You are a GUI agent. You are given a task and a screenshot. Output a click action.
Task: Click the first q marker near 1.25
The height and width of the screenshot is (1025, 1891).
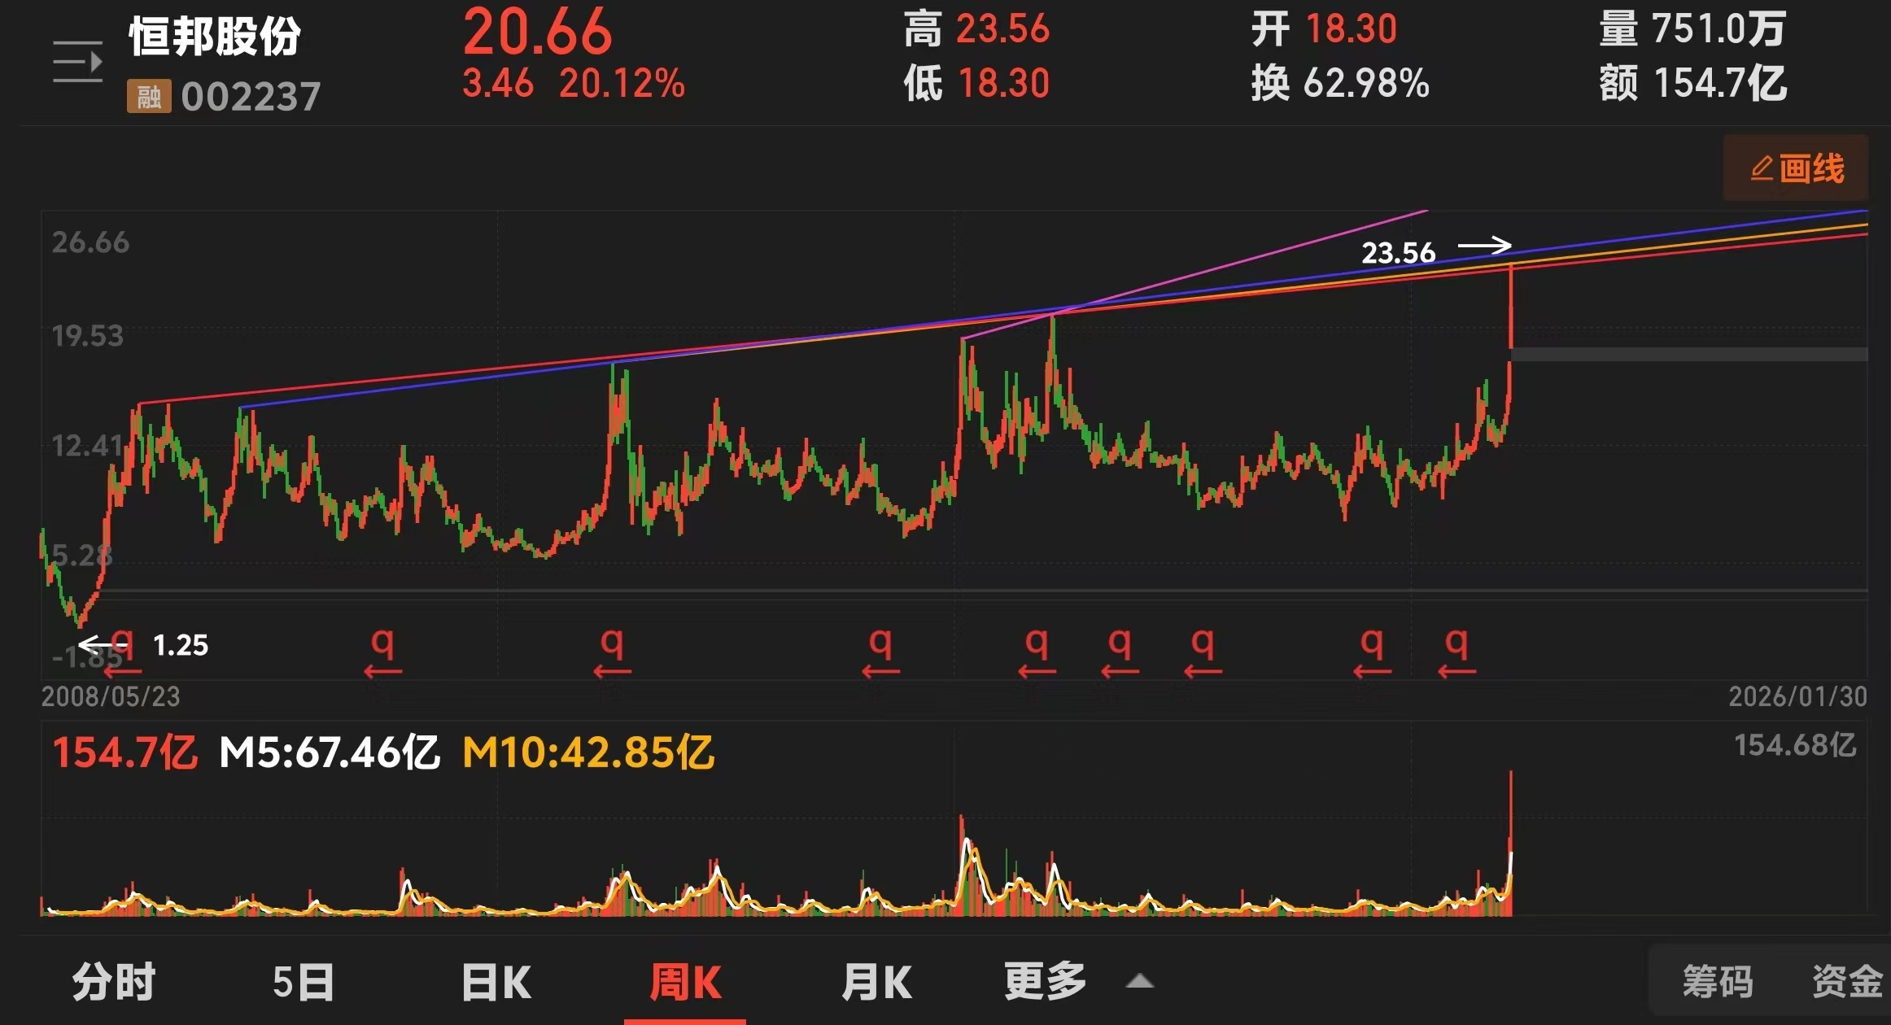tap(122, 645)
